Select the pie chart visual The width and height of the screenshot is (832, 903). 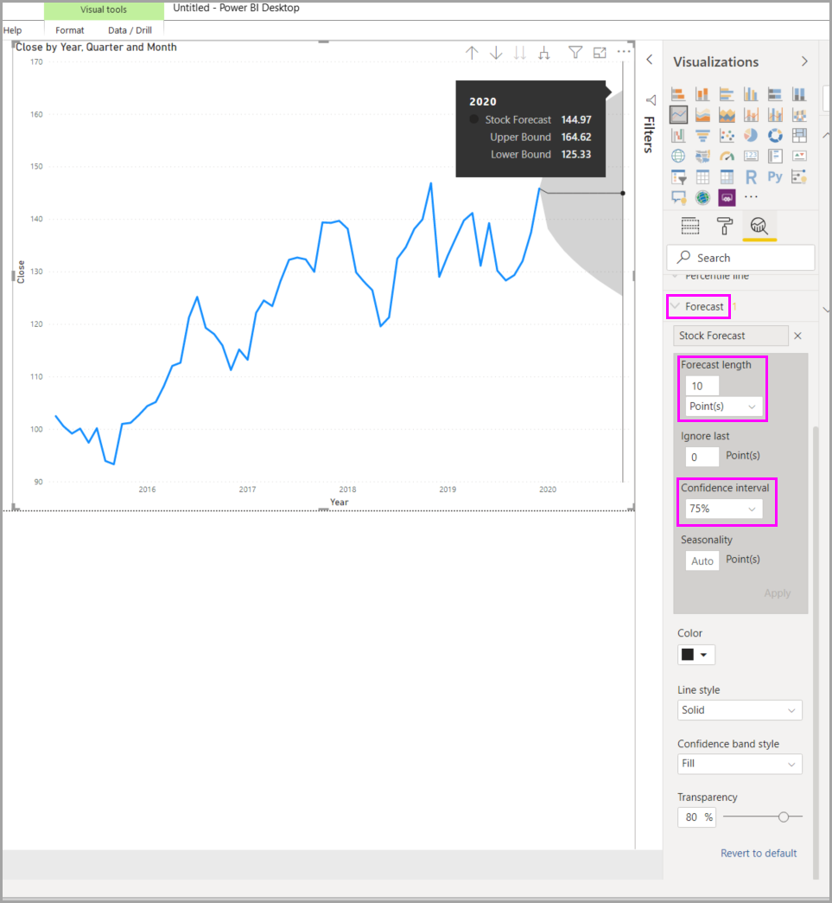[751, 135]
